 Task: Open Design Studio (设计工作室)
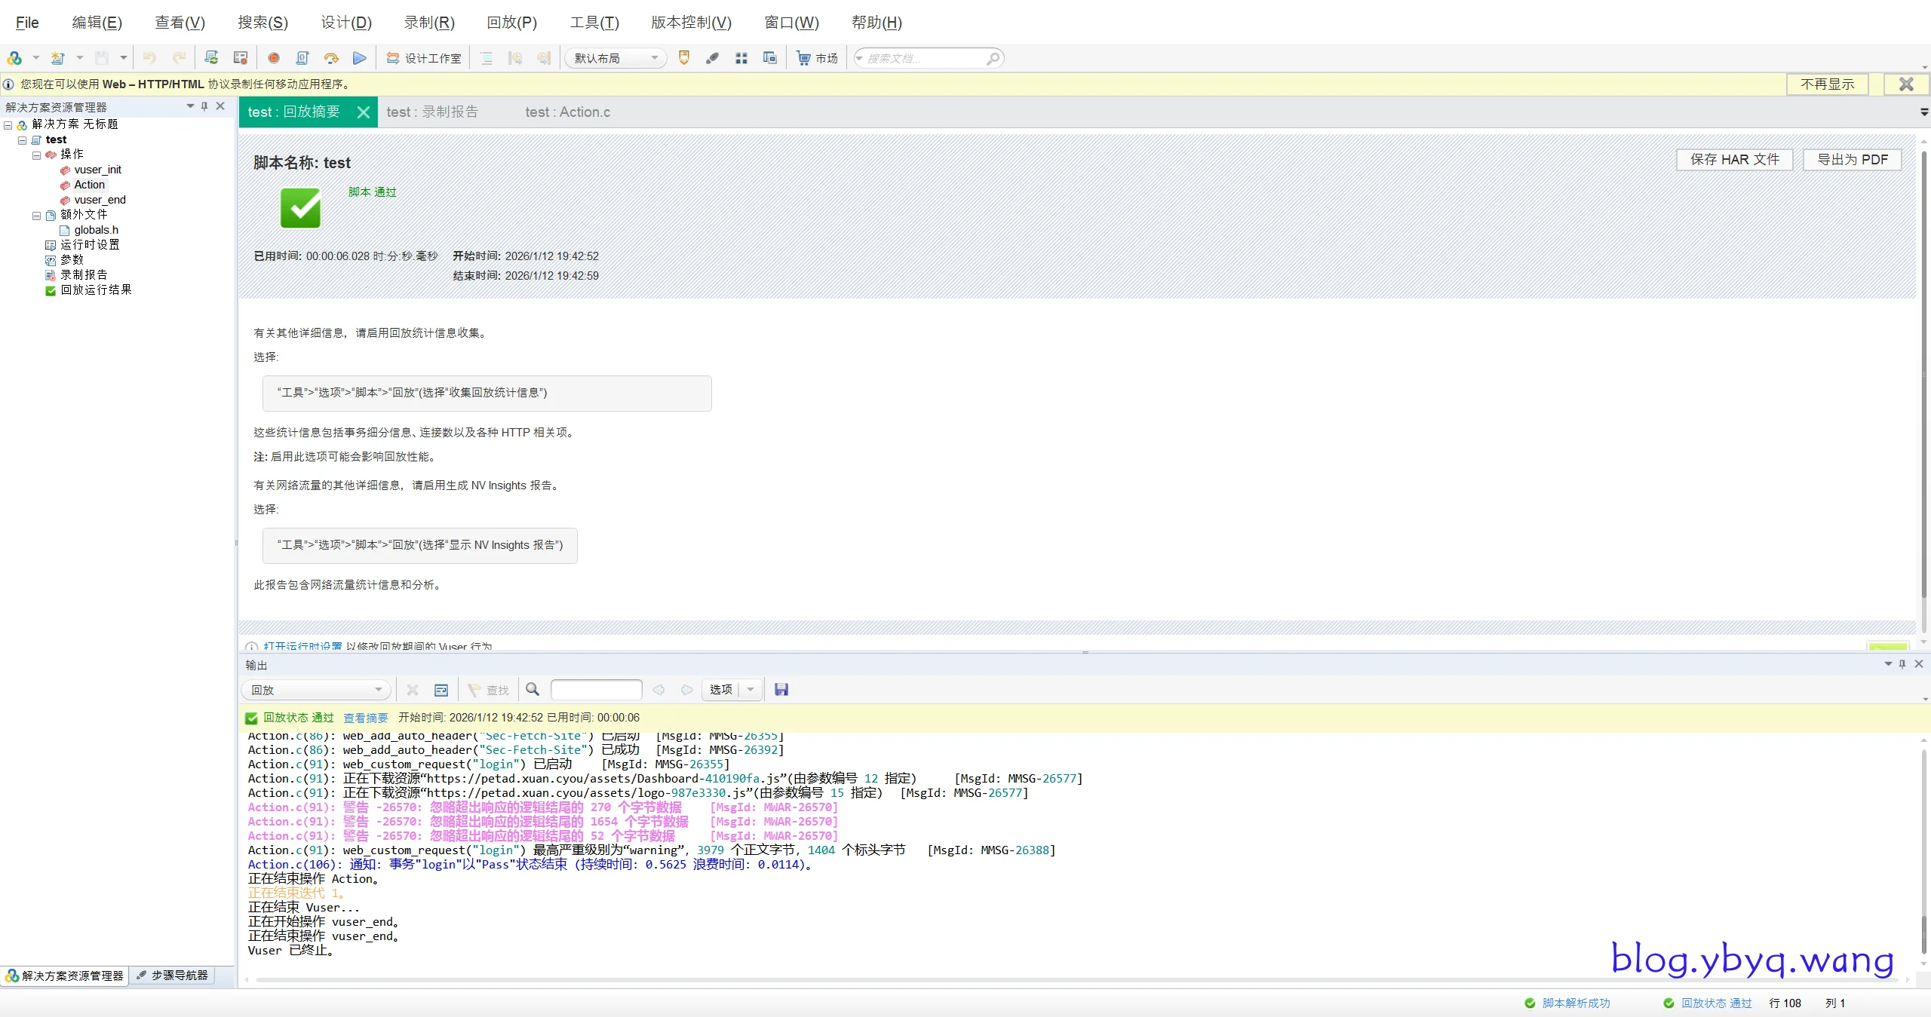424,58
